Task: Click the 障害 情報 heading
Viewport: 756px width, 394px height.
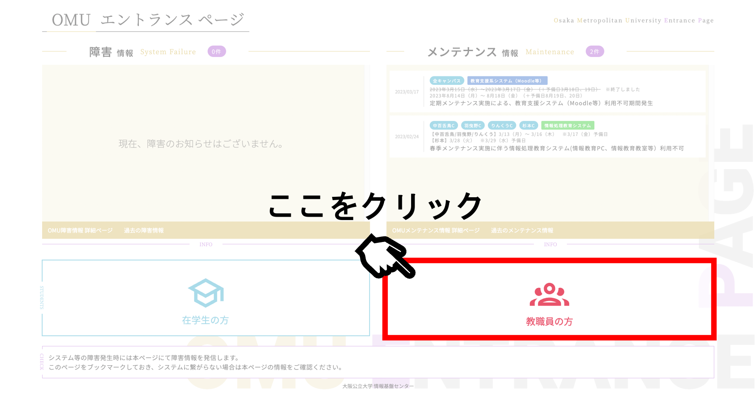Action: coord(111,52)
